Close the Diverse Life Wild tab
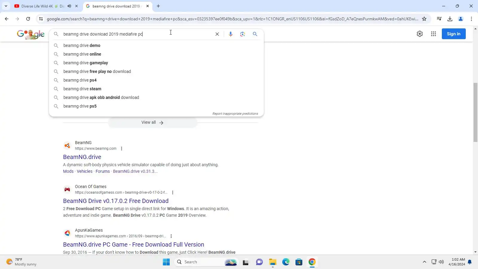The image size is (478, 269). click(76, 6)
